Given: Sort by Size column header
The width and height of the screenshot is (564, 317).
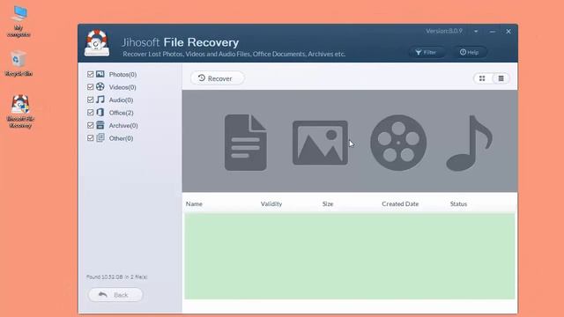Looking at the screenshot, I should (x=328, y=203).
